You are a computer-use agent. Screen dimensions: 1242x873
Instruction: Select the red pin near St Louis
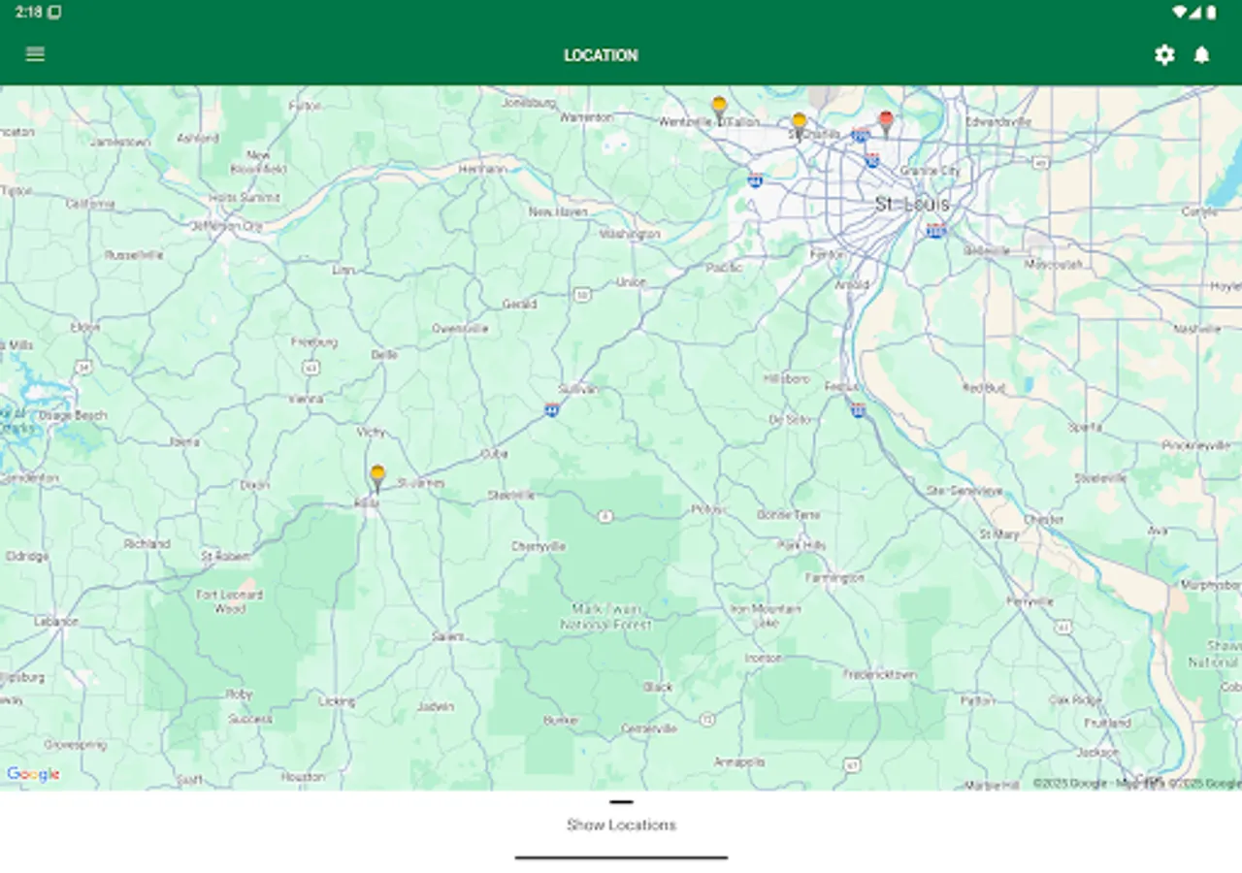pyautogui.click(x=884, y=118)
